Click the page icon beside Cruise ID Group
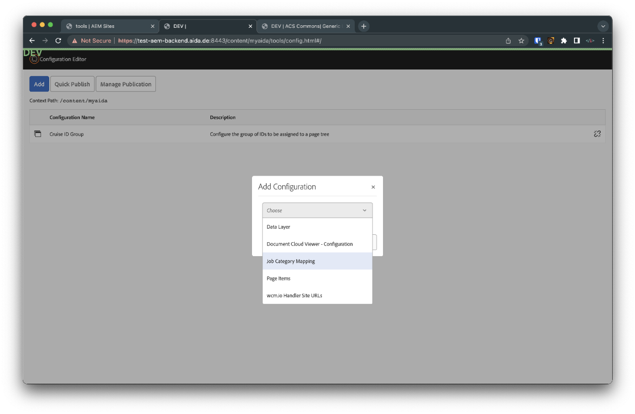635x414 pixels. [38, 134]
